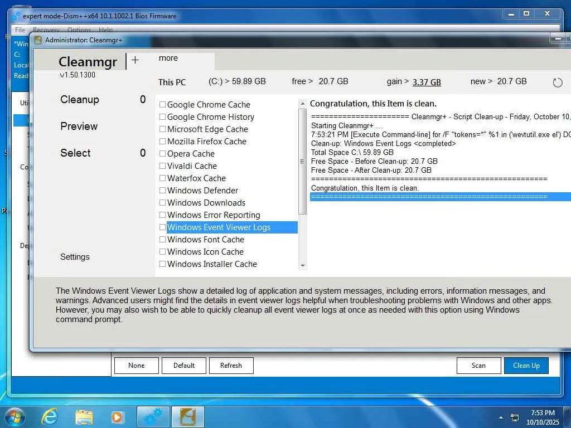This screenshot has height=428, width=571.
Task: Check Google Chrome Cache box
Action: tap(162, 104)
